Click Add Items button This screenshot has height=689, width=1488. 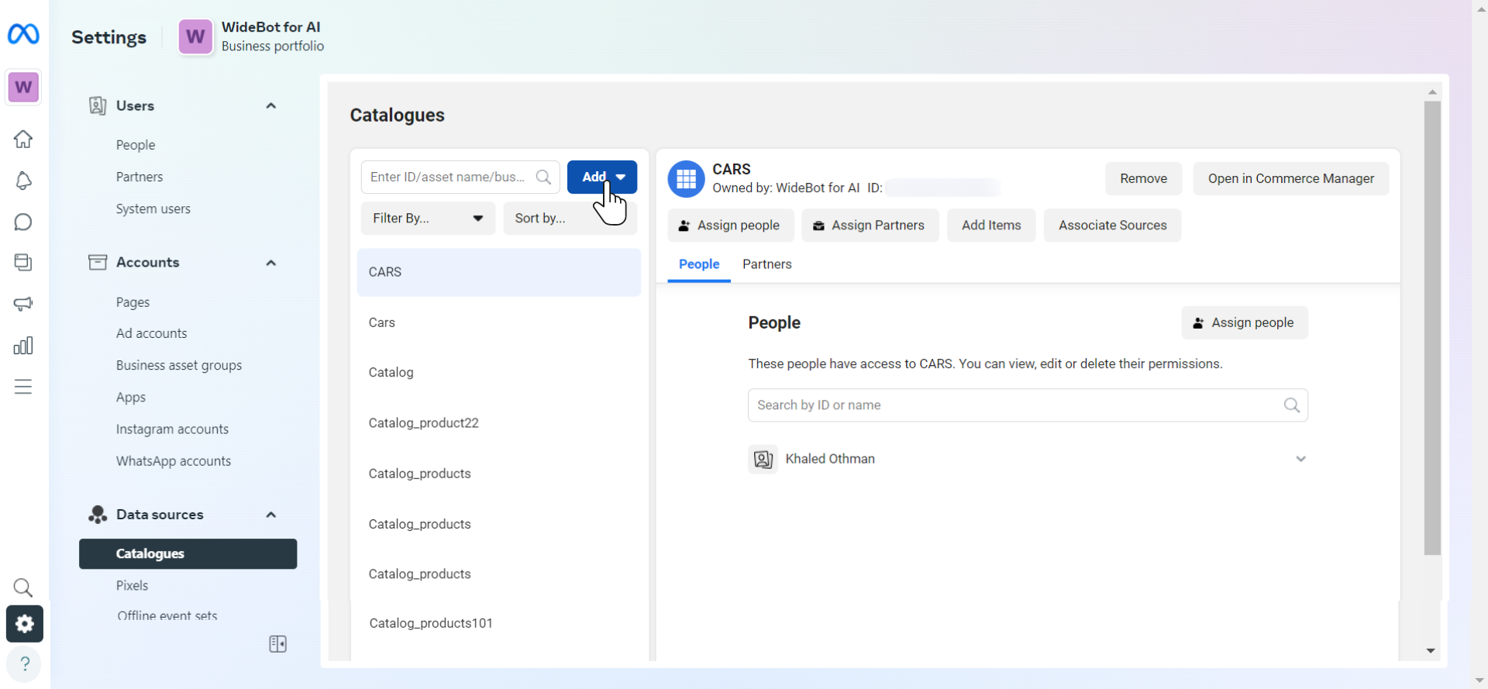click(x=991, y=226)
